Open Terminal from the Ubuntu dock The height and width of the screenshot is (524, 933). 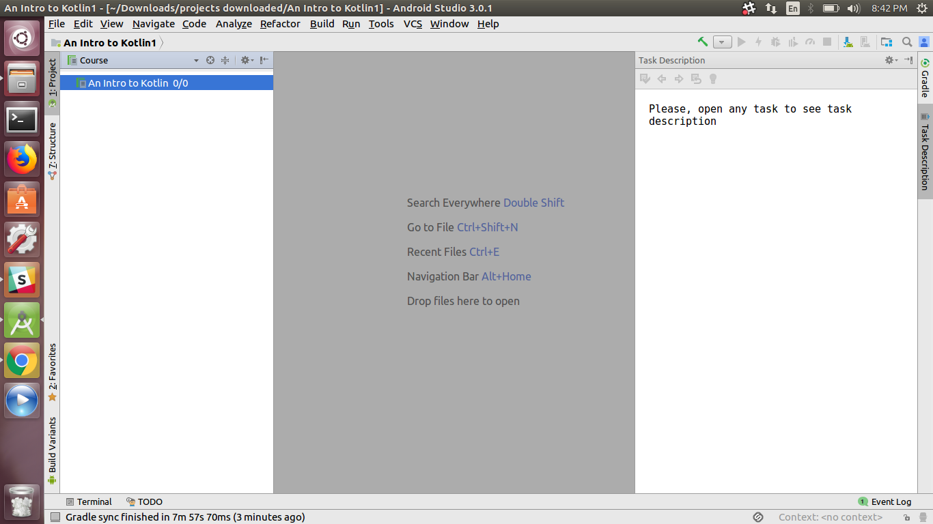click(x=23, y=119)
